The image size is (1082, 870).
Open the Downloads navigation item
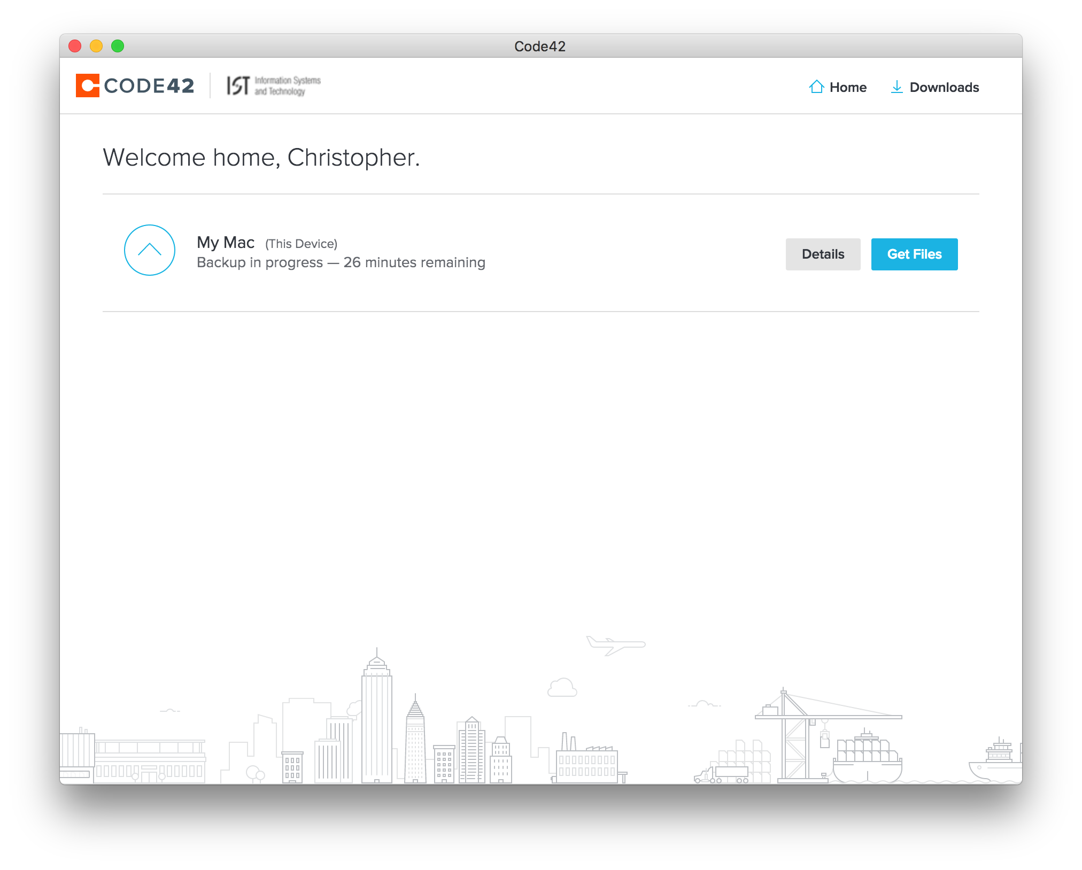point(935,87)
